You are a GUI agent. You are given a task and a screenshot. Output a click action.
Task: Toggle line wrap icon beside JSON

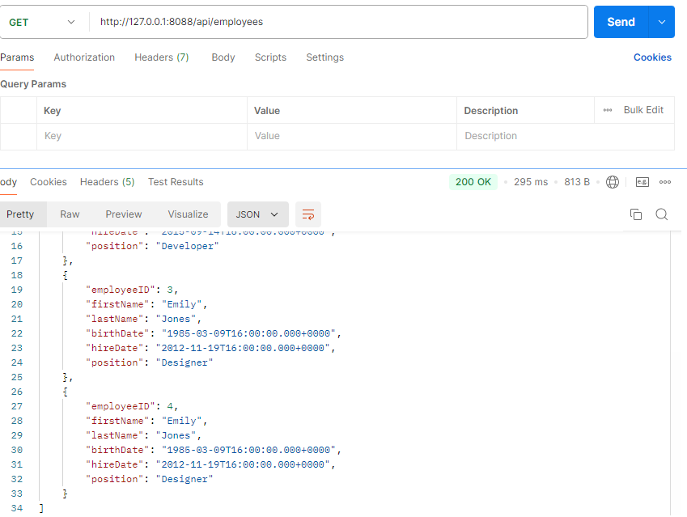pyautogui.click(x=308, y=214)
